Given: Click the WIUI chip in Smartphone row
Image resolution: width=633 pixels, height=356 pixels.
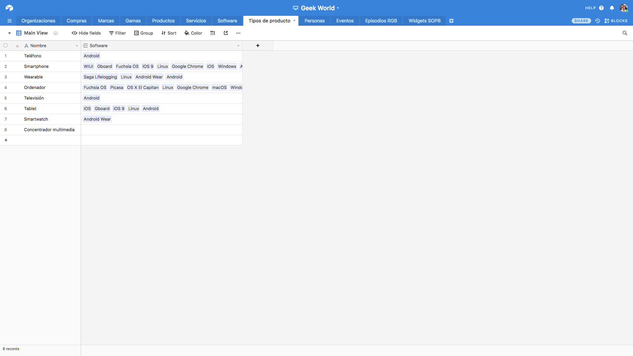Looking at the screenshot, I should point(88,67).
